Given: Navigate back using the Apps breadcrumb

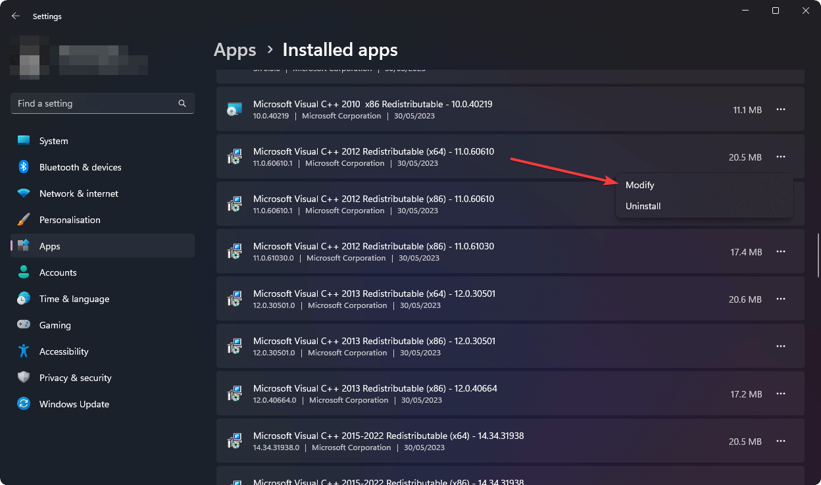Looking at the screenshot, I should (x=235, y=49).
